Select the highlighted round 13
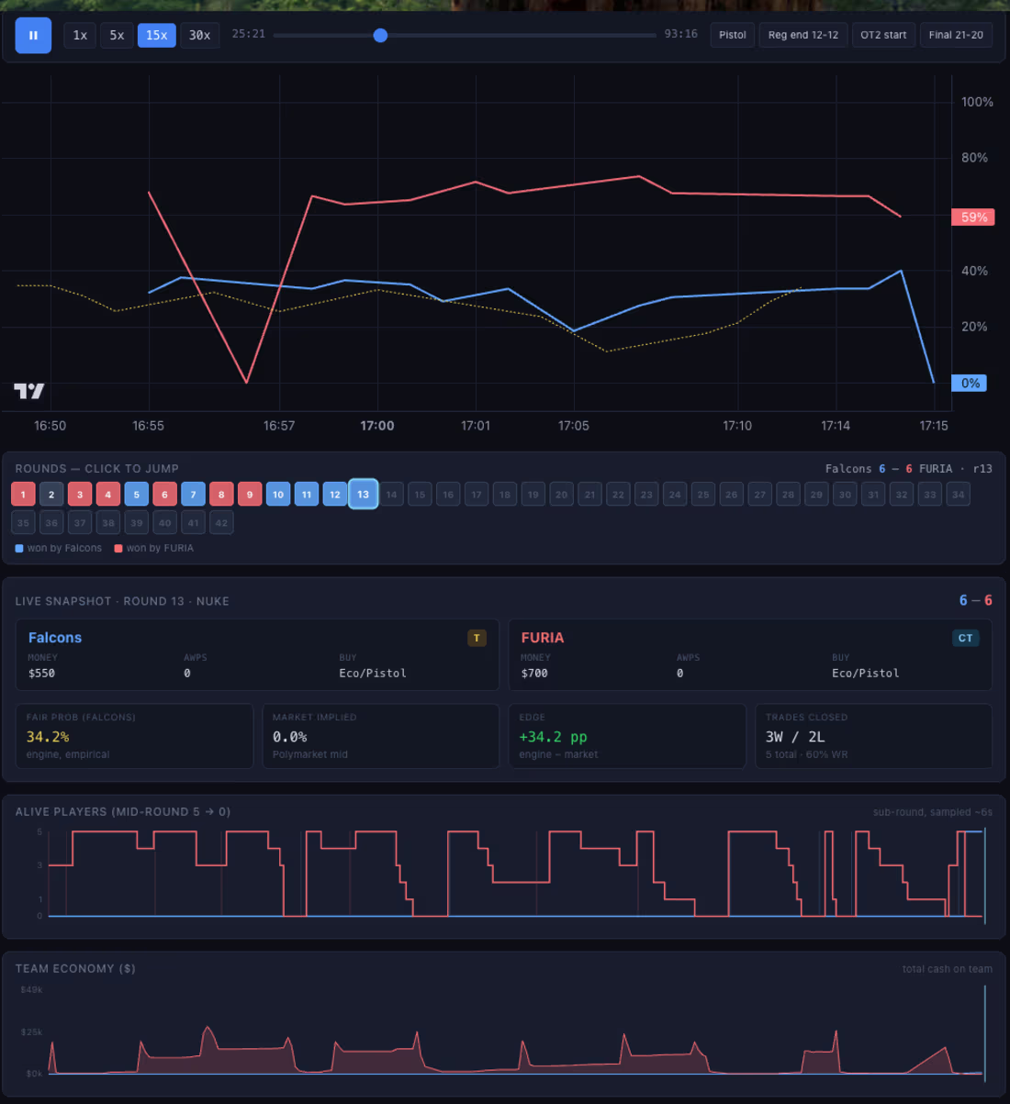Image resolution: width=1010 pixels, height=1104 pixels. click(363, 495)
